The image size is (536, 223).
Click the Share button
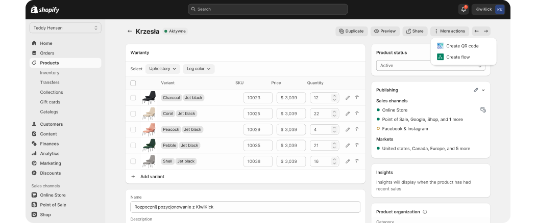[415, 31]
